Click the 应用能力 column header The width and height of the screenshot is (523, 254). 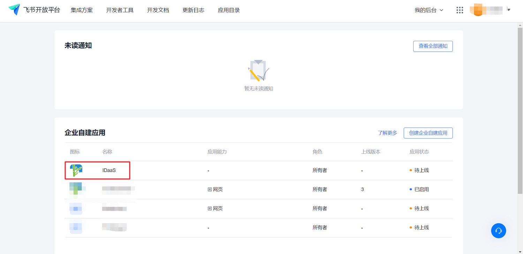tap(217, 152)
